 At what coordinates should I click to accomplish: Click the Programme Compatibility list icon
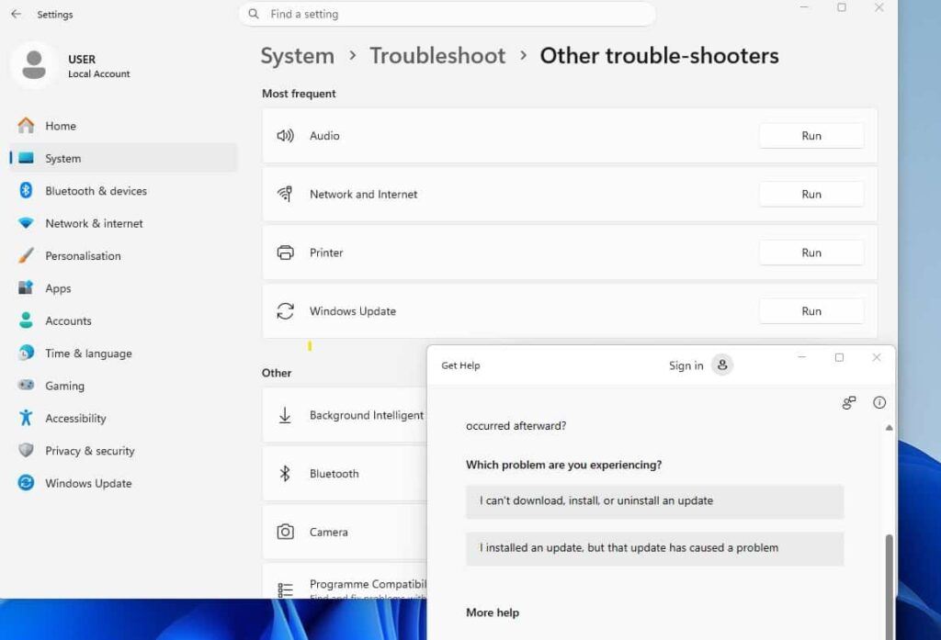285,590
